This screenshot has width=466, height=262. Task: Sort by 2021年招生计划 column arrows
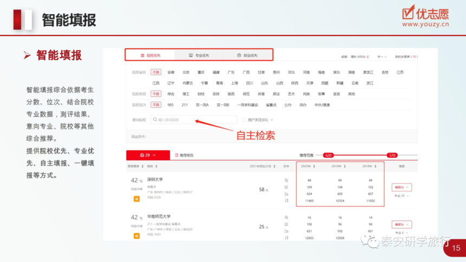[274, 166]
